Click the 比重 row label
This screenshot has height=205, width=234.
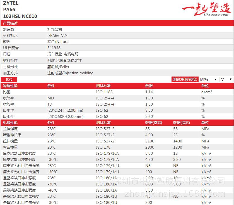point(7,92)
